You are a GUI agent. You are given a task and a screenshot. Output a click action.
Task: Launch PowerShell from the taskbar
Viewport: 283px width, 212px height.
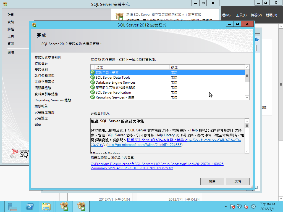coord(30,206)
